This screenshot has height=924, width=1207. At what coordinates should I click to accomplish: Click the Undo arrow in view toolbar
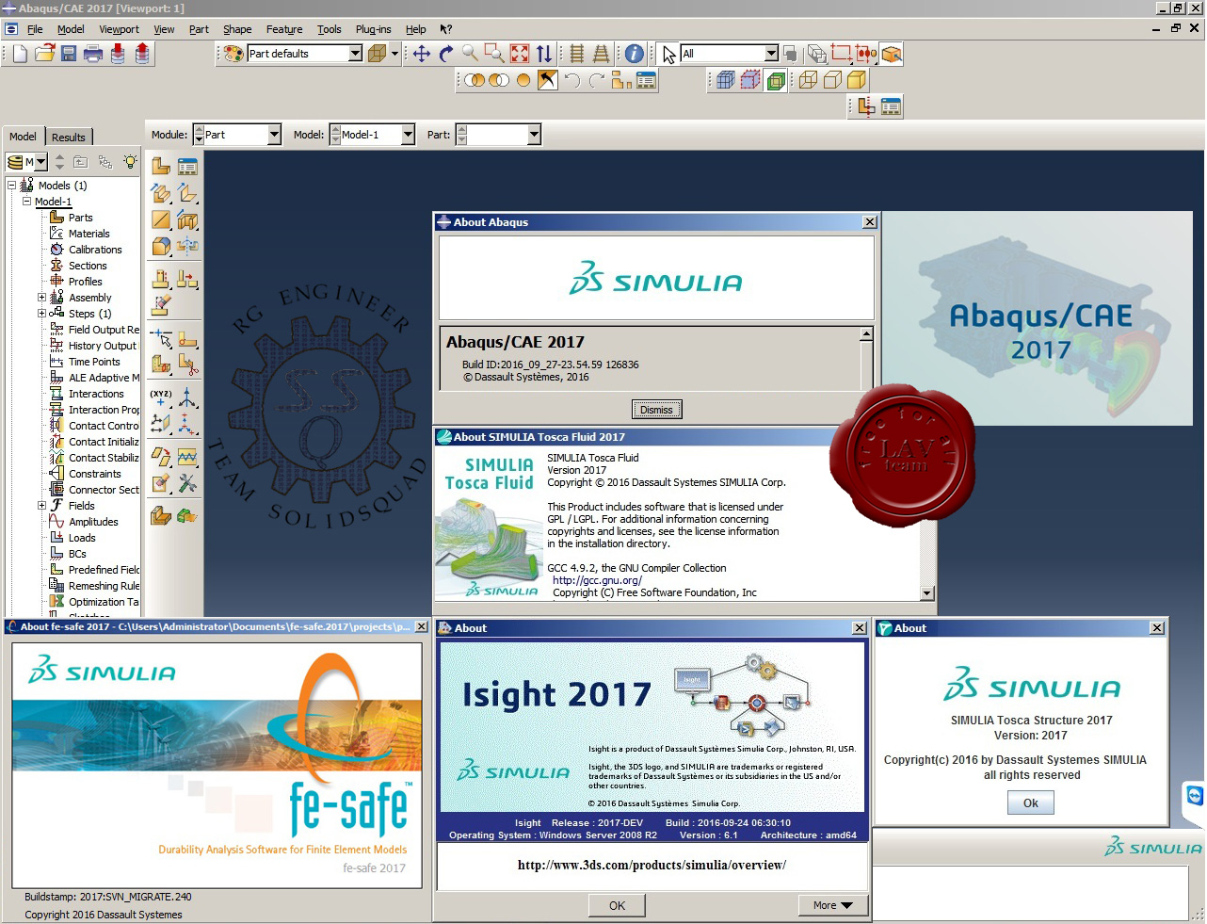pyautogui.click(x=572, y=81)
